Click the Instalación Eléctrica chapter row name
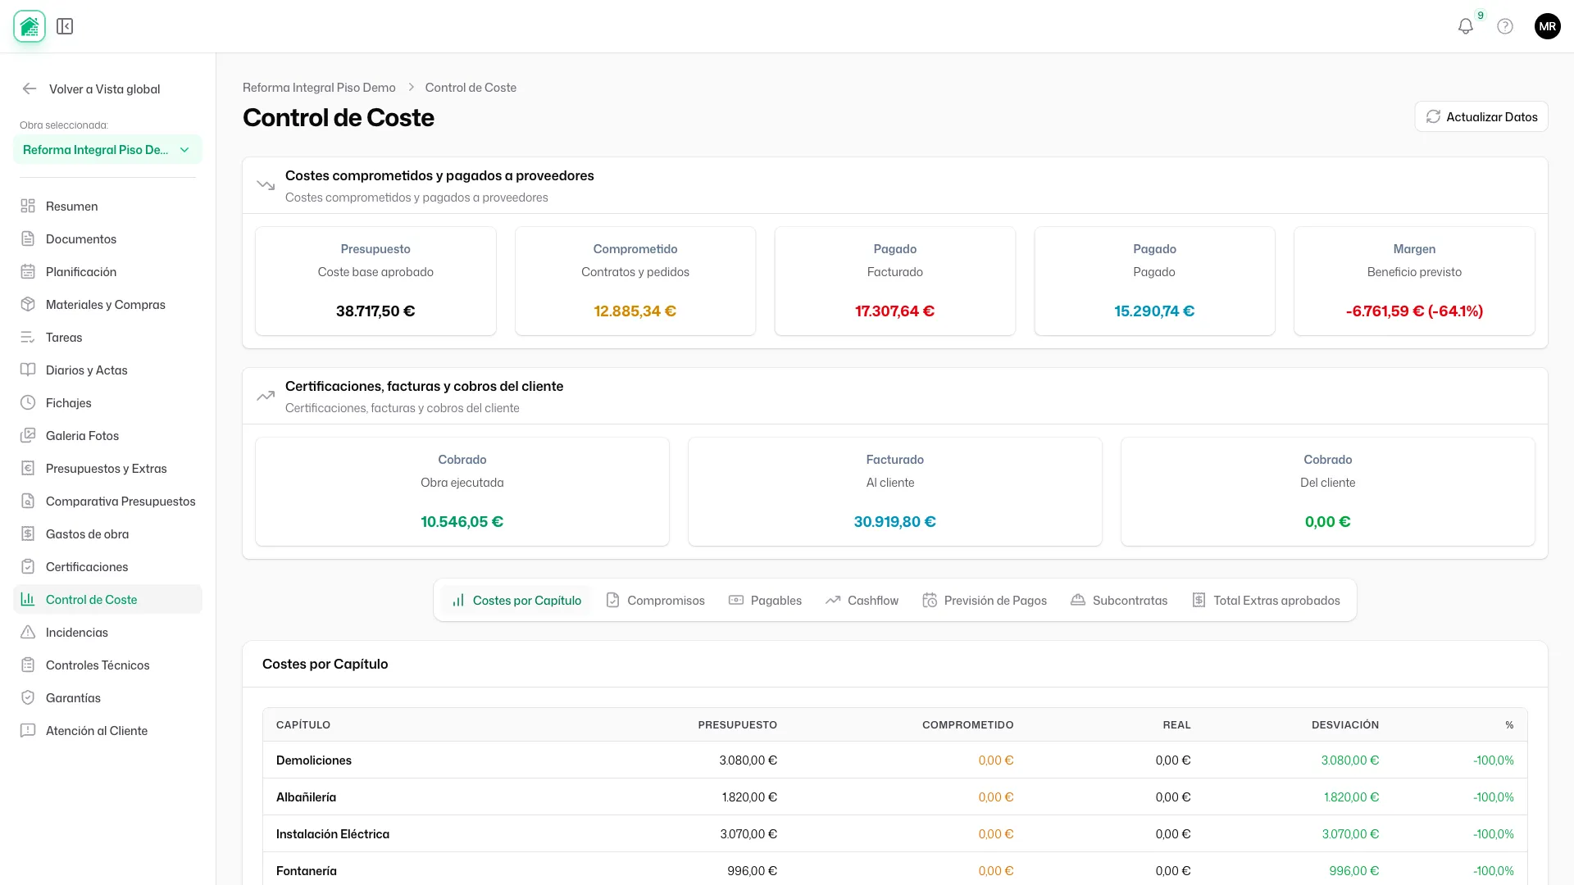1574x885 pixels. (333, 834)
